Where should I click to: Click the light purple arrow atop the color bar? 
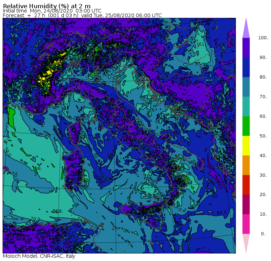pyautogui.click(x=246, y=28)
